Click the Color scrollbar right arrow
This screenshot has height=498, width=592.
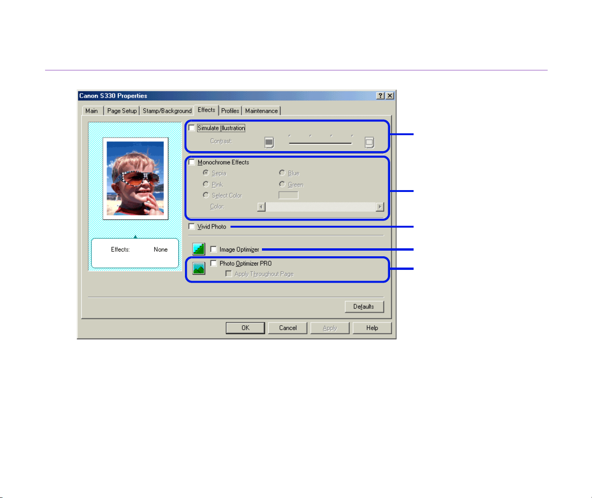(380, 207)
